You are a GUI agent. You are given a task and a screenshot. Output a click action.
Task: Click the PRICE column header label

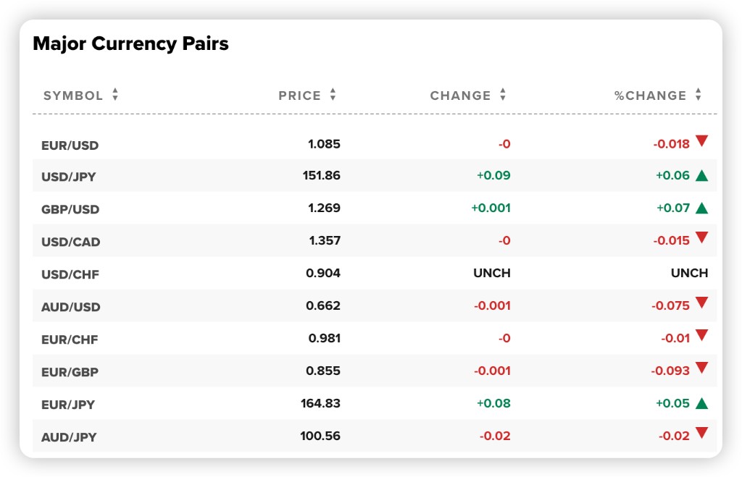tap(299, 96)
